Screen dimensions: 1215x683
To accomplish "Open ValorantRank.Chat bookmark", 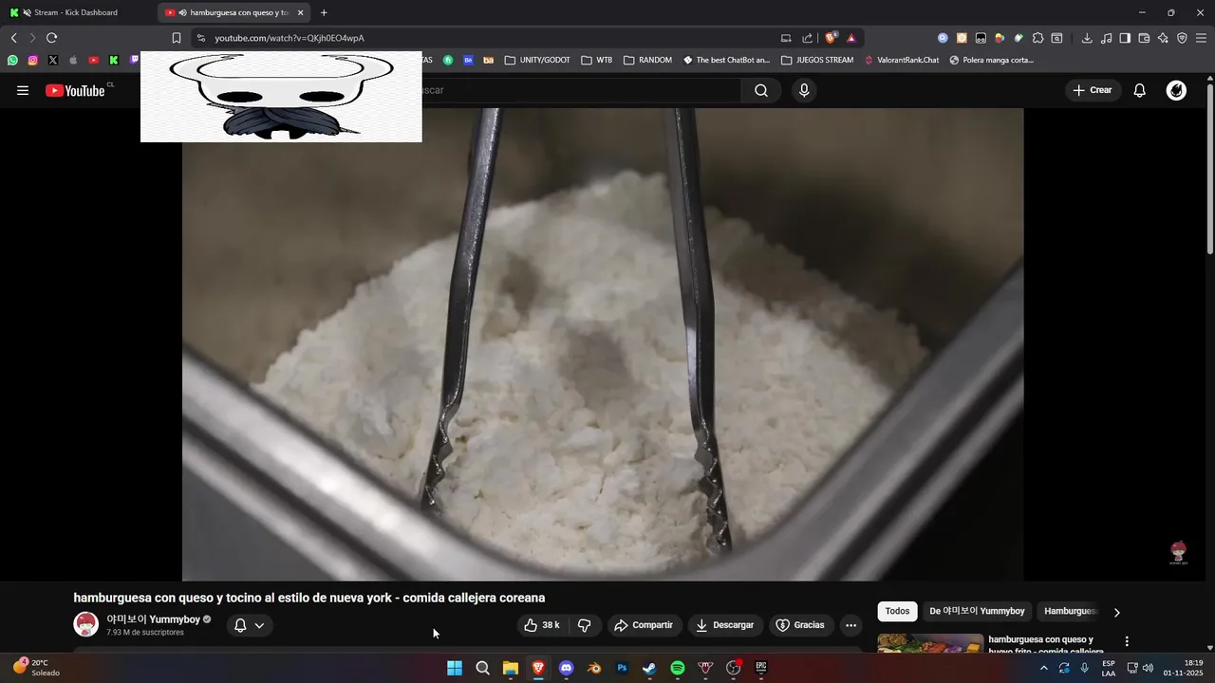I will click(x=901, y=60).
